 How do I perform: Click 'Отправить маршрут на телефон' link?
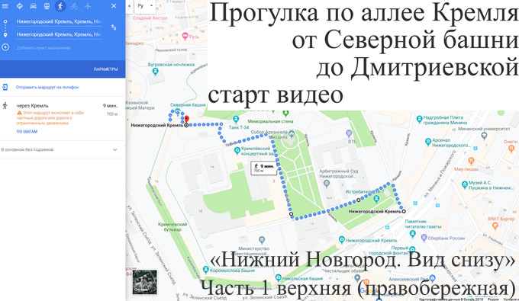47,87
